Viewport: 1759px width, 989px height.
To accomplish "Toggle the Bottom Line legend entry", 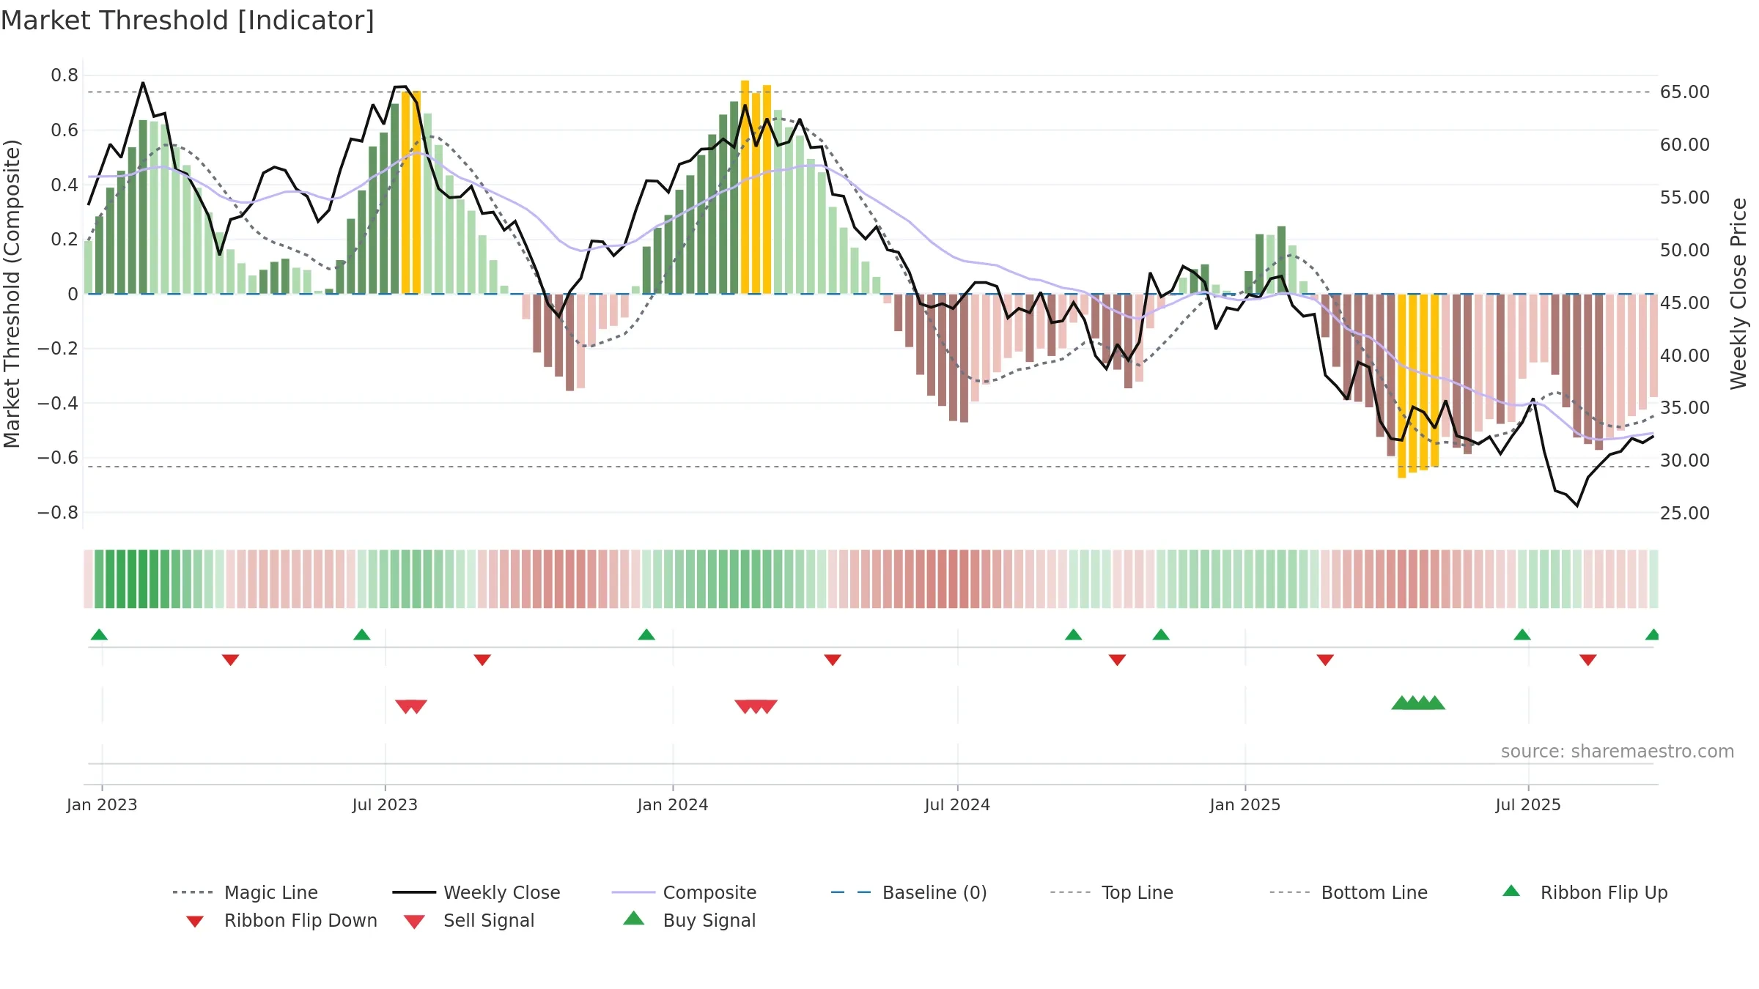I will 1349,892.
